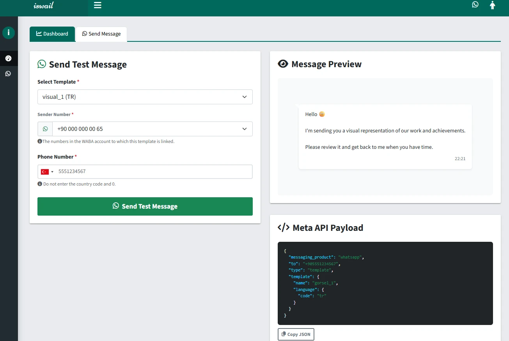Open the Turkey flag country code selector
The image size is (509, 341).
coord(47,172)
